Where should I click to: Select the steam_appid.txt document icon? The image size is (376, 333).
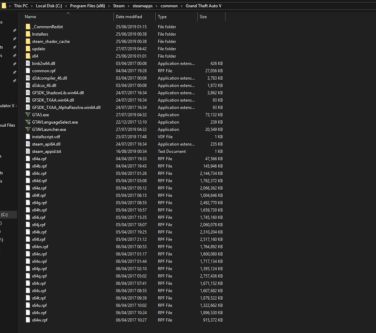[x=28, y=151]
